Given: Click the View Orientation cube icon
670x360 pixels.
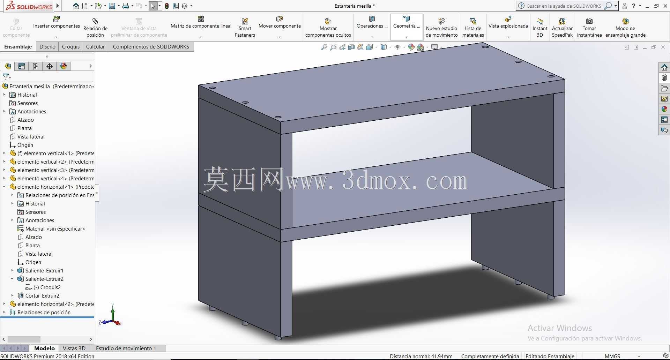Looking at the screenshot, I should (370, 47).
